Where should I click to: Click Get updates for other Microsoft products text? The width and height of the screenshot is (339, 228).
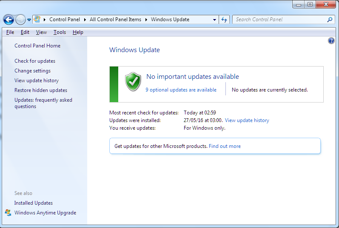161,146
